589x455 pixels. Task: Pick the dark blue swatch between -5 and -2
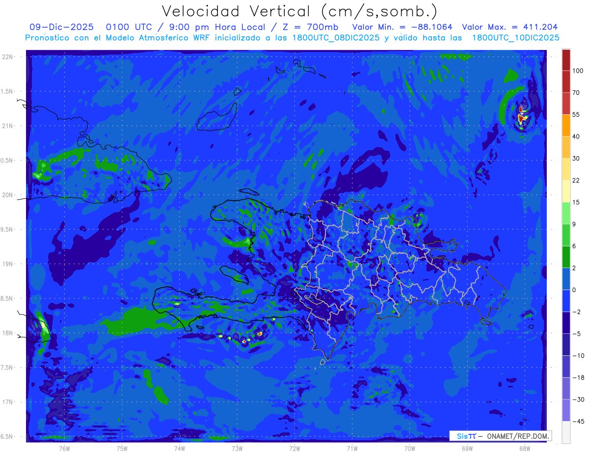(x=566, y=322)
